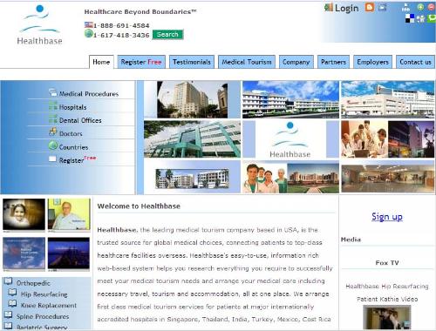
Task: Click the 1-888-691-4584 phone number
Action: pyautogui.click(x=121, y=25)
